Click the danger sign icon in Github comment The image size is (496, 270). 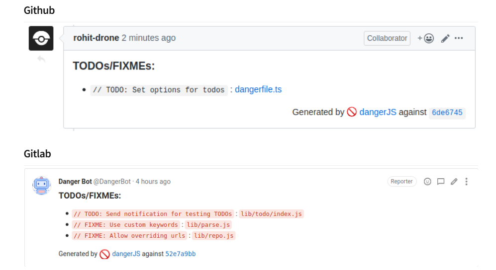[352, 112]
